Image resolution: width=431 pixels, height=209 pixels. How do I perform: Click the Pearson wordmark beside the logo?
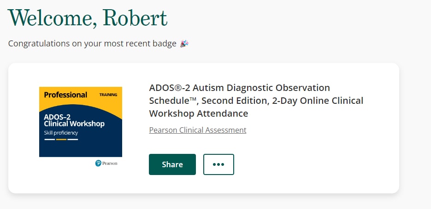110,163
